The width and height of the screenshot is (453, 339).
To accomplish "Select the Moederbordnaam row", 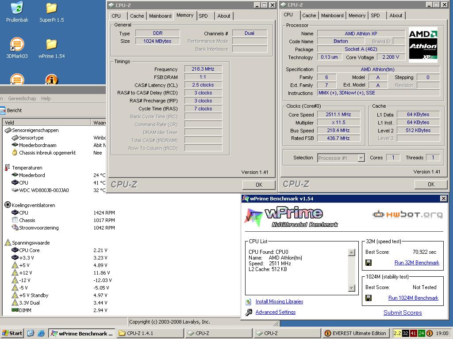I will tap(58, 145).
